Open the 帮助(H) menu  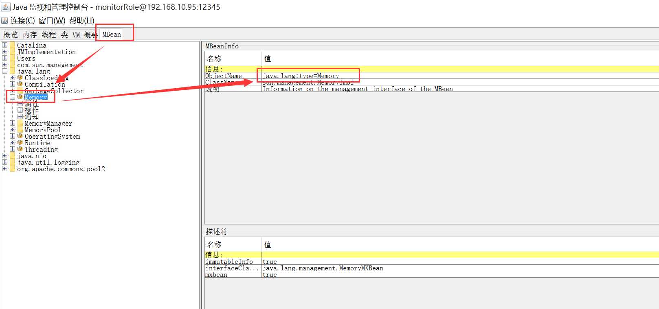[81, 20]
